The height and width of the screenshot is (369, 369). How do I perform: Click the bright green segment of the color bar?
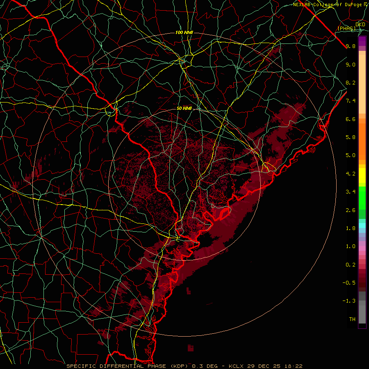point(362,197)
